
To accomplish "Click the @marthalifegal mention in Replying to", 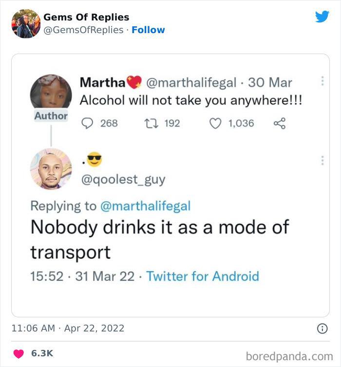I will click(x=145, y=206).
